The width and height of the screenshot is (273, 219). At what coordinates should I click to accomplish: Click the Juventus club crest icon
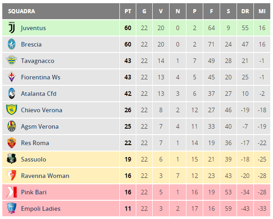pyautogui.click(x=12, y=28)
